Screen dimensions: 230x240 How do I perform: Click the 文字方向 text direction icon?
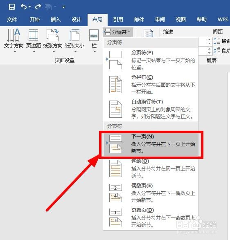14,35
